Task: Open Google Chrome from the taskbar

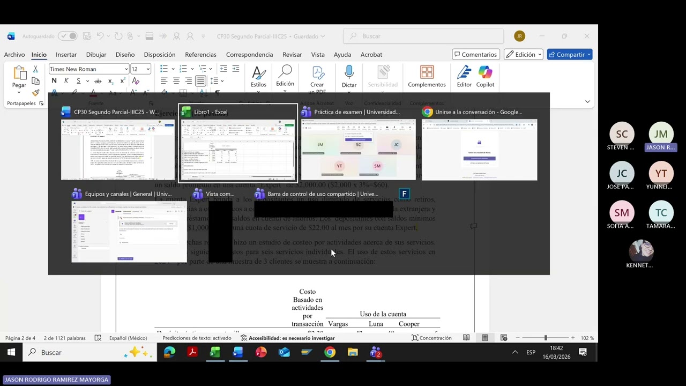Action: click(330, 352)
